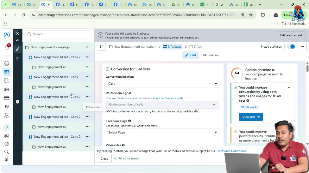Open the chart view bar icon

click(x=18, y=40)
